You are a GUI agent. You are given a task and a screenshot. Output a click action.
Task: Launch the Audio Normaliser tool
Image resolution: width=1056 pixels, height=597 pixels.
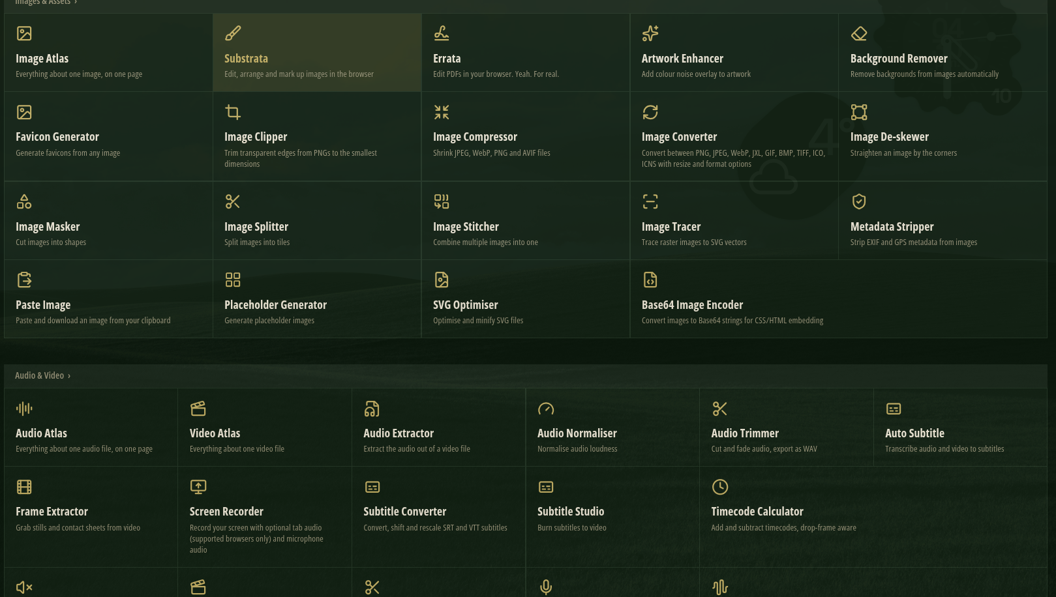tap(612, 428)
